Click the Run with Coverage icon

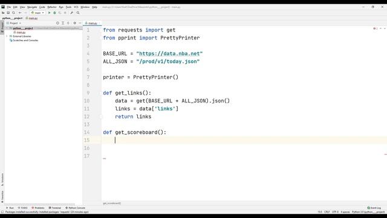60,13
